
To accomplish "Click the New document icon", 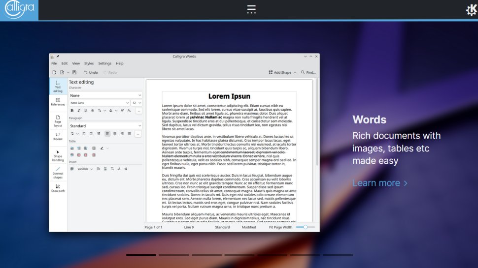I will 54,72.
